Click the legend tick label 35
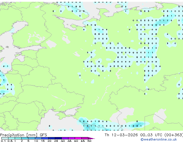This screenshot has width=183, height=142. 69,141
